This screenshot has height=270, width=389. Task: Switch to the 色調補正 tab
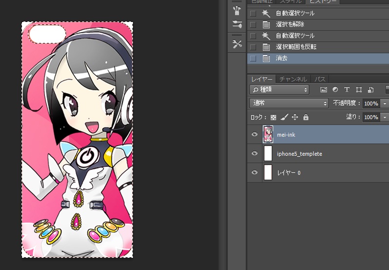(262, 1)
